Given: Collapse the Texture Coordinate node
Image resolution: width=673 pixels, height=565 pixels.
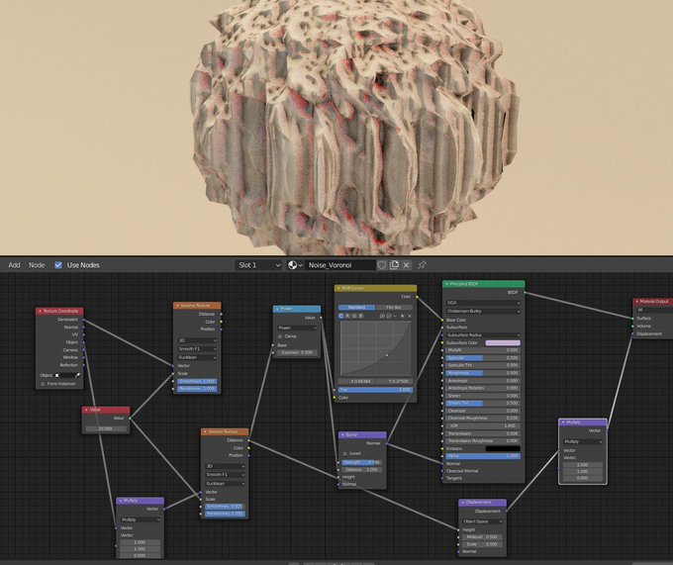Looking at the screenshot, I should coord(40,311).
